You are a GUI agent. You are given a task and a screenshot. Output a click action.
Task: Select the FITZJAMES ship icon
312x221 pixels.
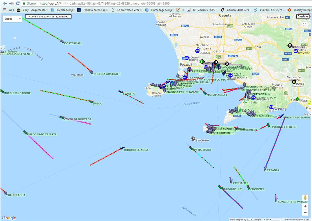[x=231, y=181]
